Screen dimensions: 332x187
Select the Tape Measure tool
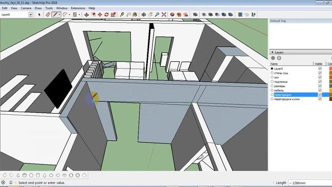coord(122,15)
